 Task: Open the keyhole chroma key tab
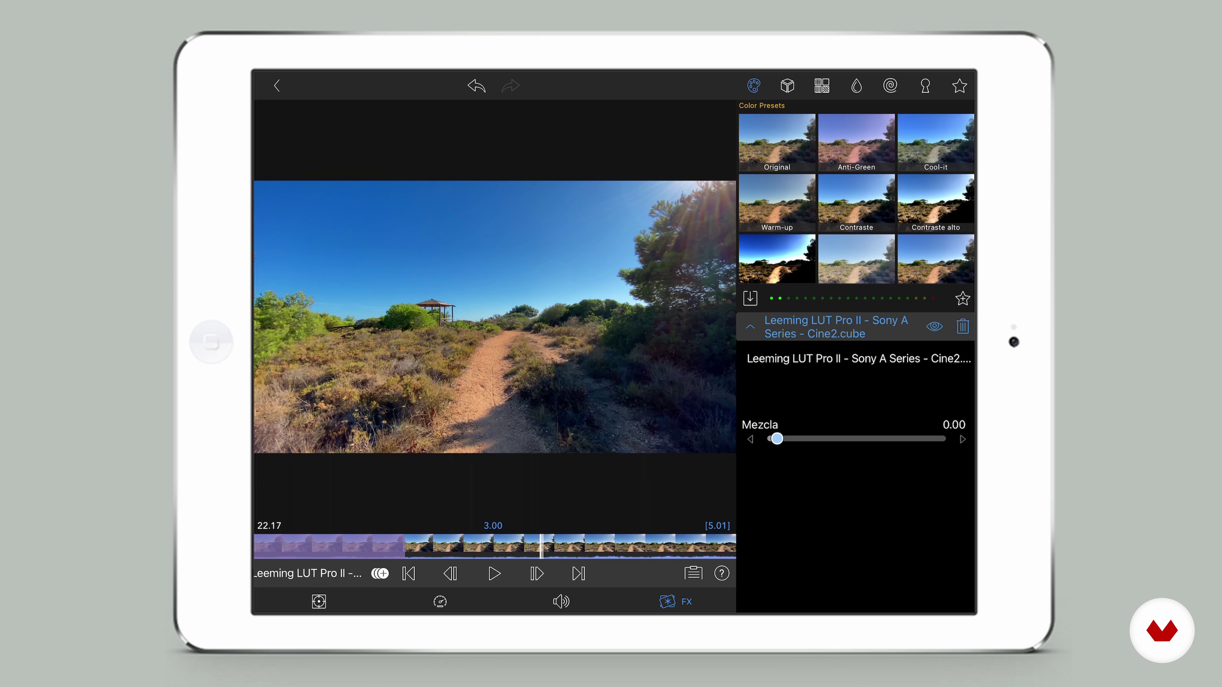click(925, 86)
